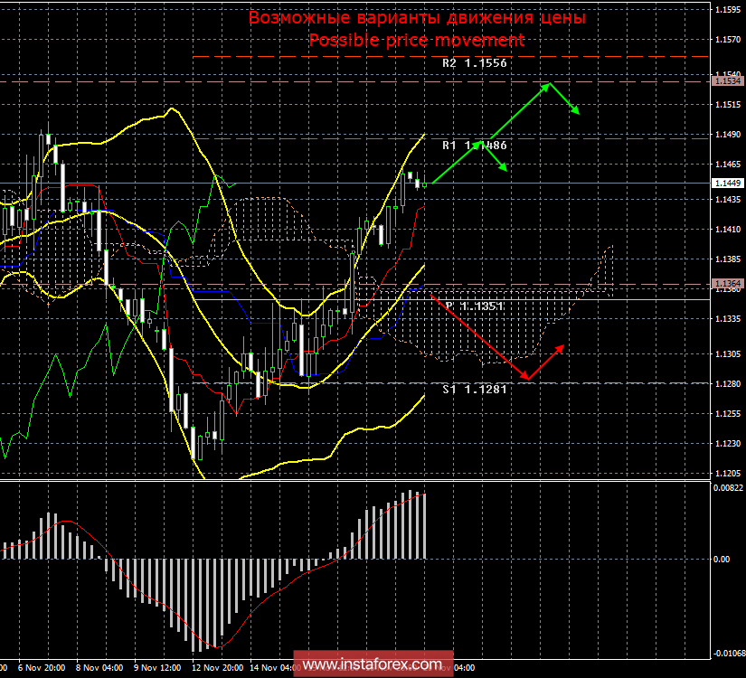Image resolution: width=746 pixels, height=678 pixels.
Task: Click the 1.1305 price axis value
Action: [728, 354]
